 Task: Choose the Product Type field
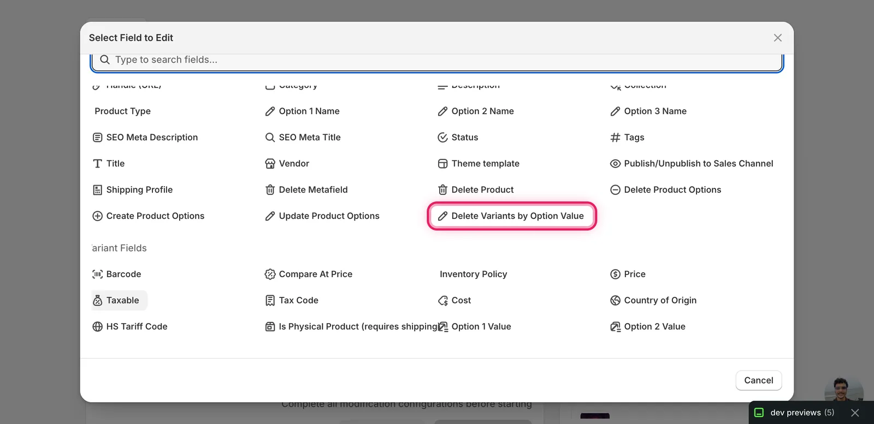(122, 111)
